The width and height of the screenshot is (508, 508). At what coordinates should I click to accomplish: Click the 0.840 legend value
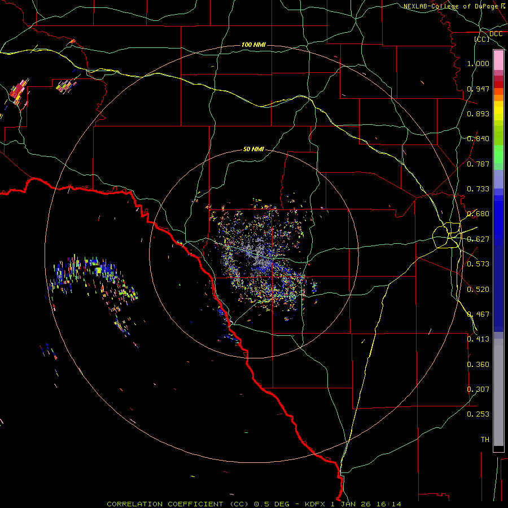pyautogui.click(x=478, y=139)
